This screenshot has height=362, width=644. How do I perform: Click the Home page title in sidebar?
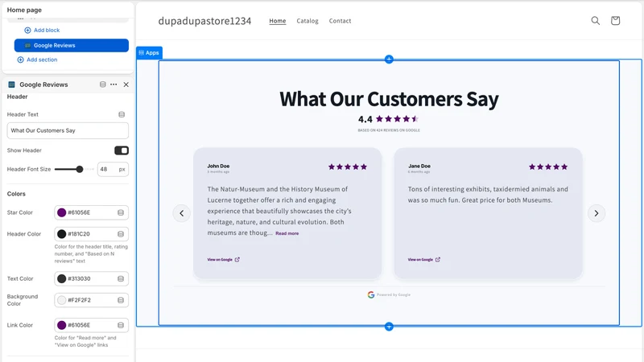(x=24, y=10)
